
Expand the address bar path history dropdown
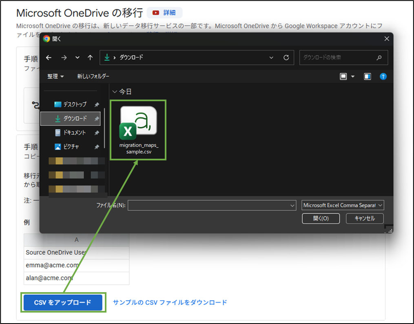pos(271,58)
